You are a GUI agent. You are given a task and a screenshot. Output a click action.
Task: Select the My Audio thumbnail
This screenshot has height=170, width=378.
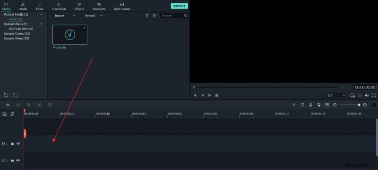[x=70, y=34]
